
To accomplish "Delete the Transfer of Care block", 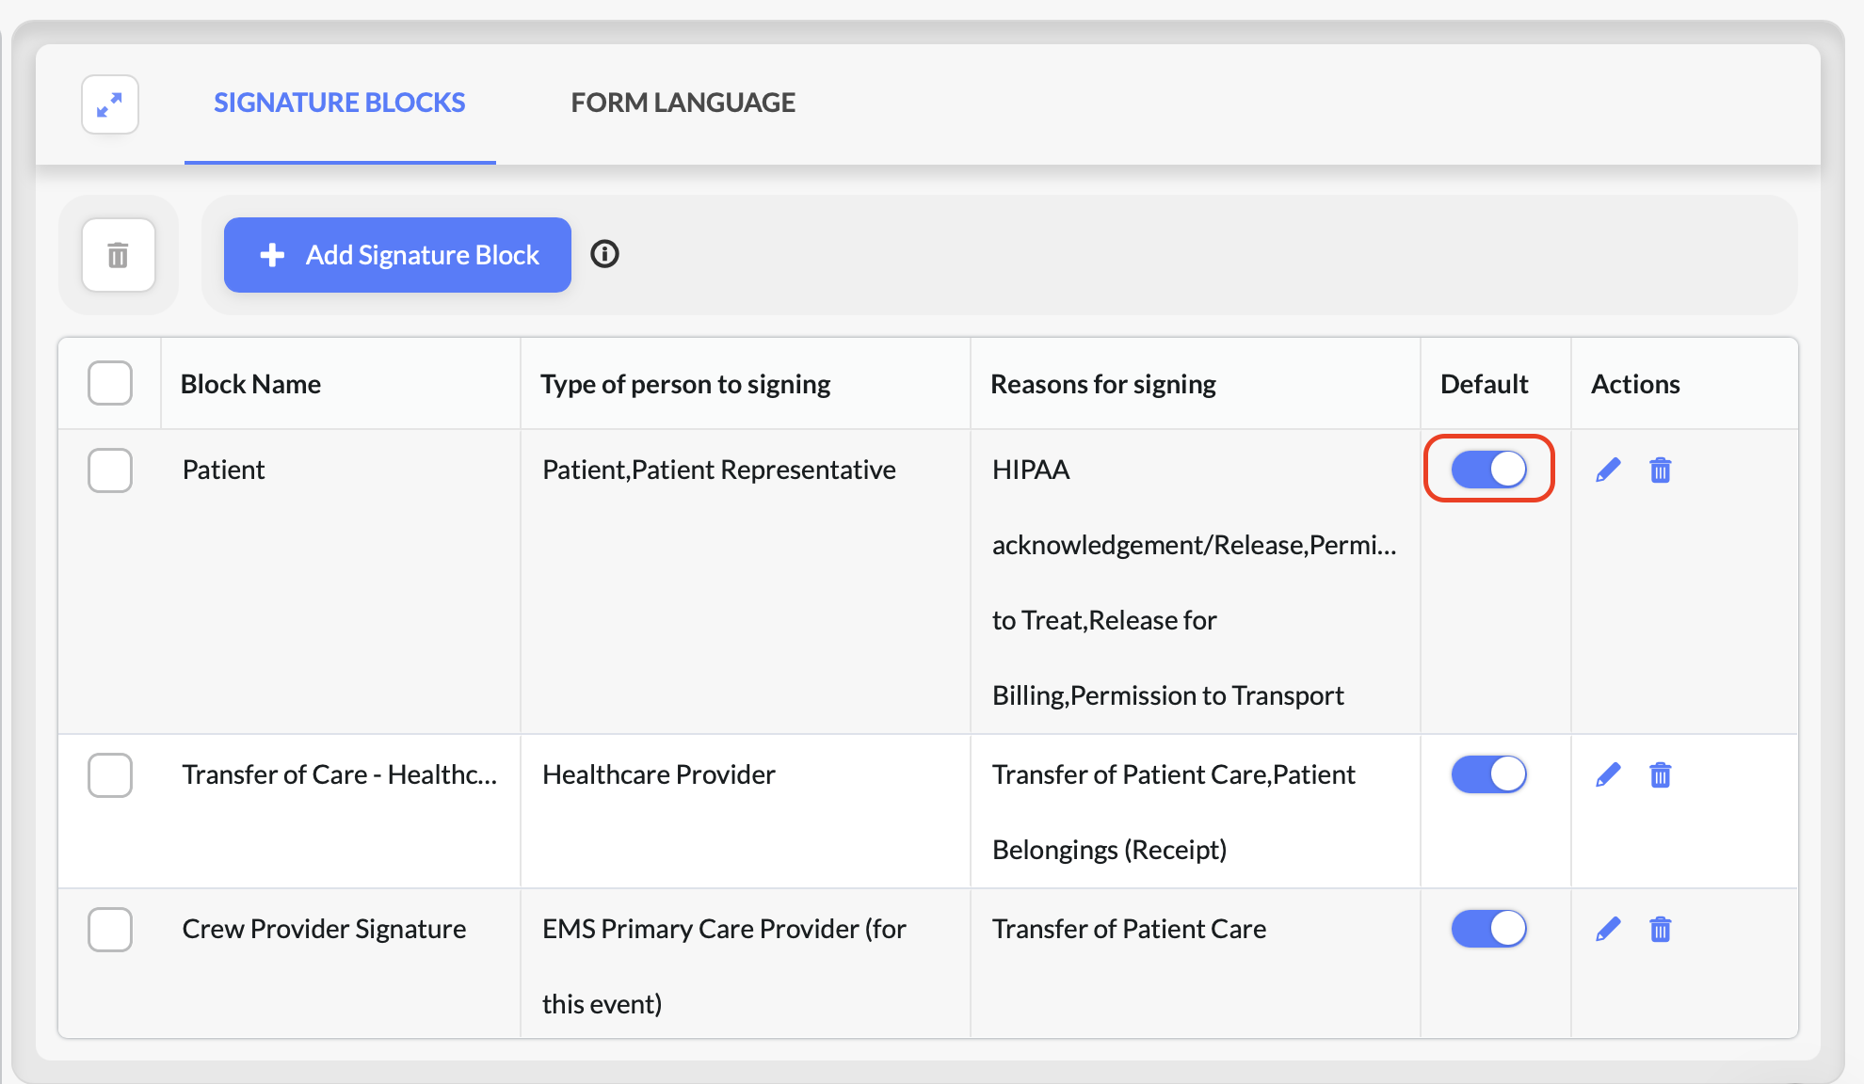I will [1660, 774].
